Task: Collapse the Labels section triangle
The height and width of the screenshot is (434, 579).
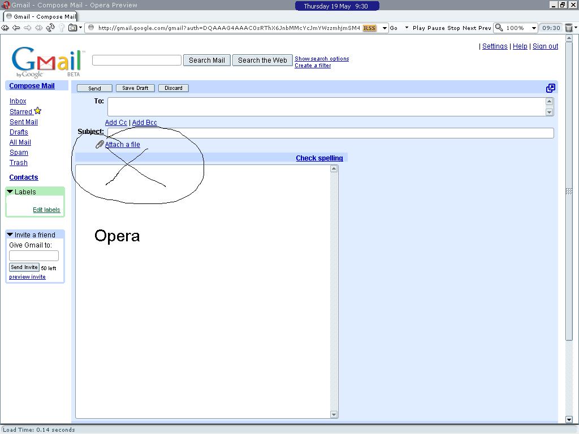Action: 10,192
